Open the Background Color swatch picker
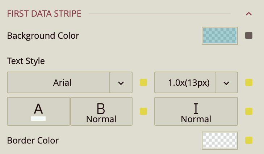 (219, 36)
